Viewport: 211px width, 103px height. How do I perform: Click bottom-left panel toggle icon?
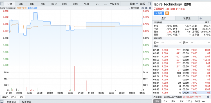(2, 102)
